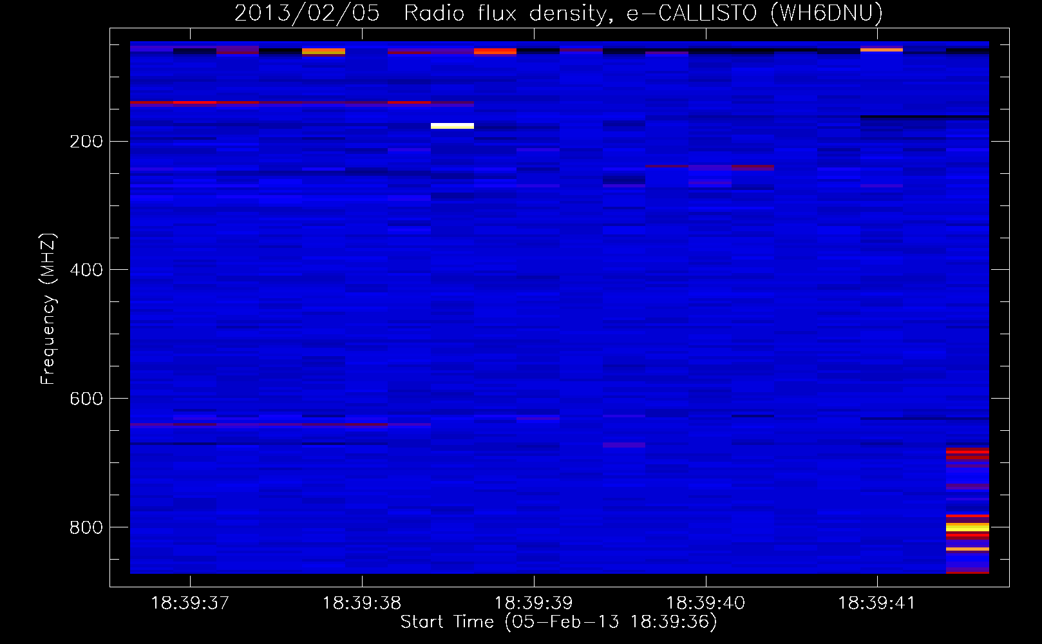Viewport: 1042px width, 644px height.
Task: Click the 200 frequency tick label
Action: click(86, 142)
